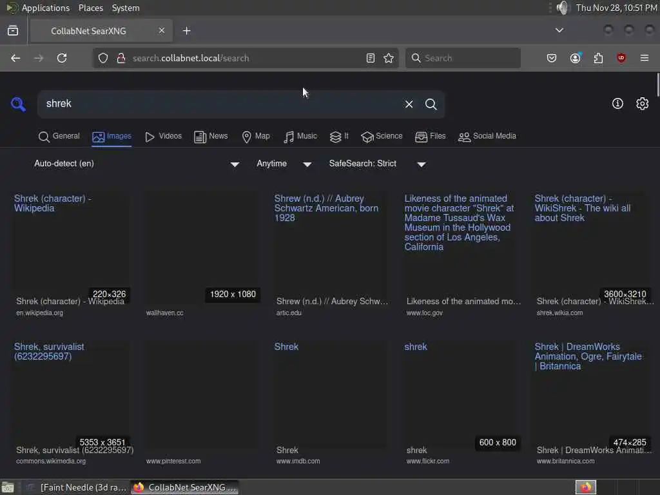Switch to Music category
Screen dimensions: 660x495
click(x=300, y=137)
